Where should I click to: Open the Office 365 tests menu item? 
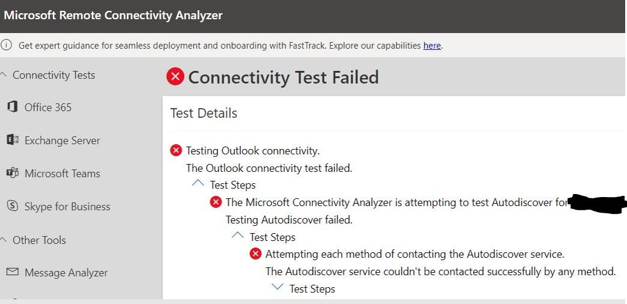(x=48, y=107)
